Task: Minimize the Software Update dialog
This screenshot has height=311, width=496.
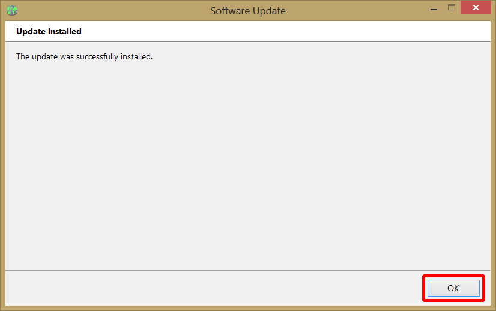Action: pyautogui.click(x=434, y=8)
